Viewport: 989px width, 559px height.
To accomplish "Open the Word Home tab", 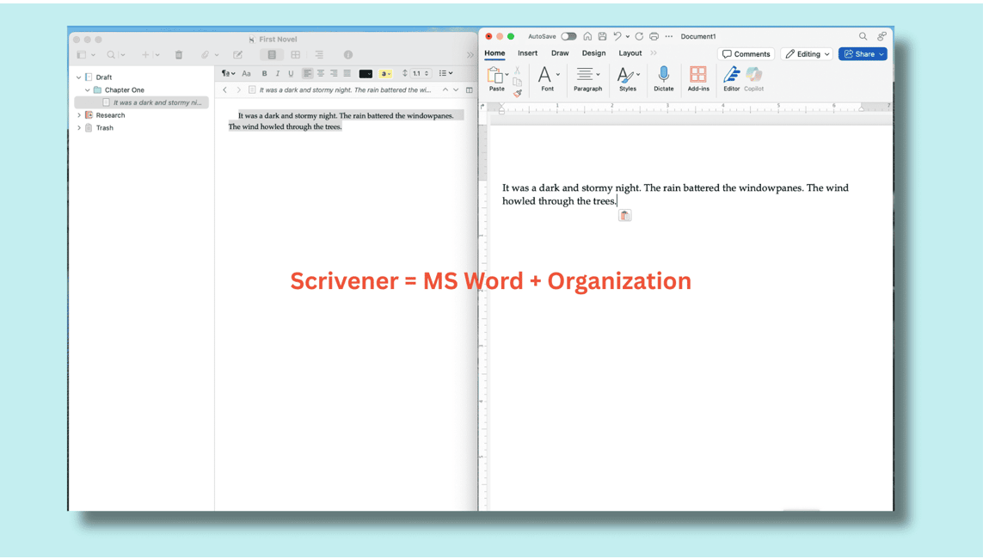I will tap(494, 53).
